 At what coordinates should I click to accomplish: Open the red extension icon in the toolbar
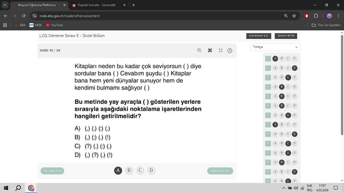(x=307, y=16)
